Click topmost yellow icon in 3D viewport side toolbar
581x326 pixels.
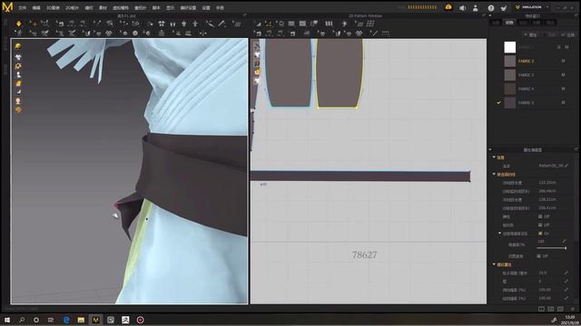pos(18,46)
